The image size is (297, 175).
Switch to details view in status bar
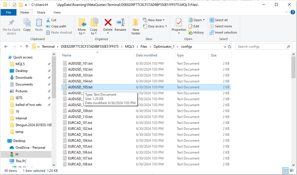285,170
